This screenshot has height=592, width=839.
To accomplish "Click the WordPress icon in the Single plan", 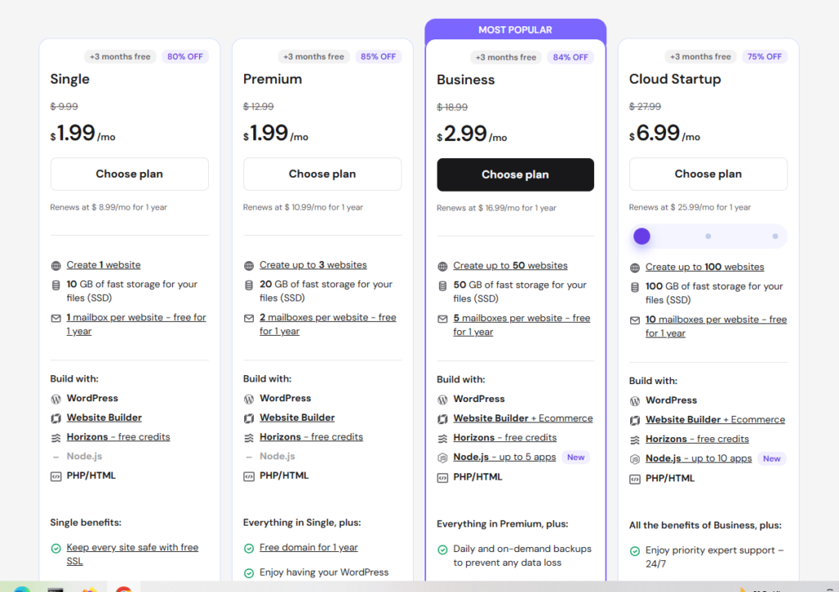I will click(x=56, y=399).
